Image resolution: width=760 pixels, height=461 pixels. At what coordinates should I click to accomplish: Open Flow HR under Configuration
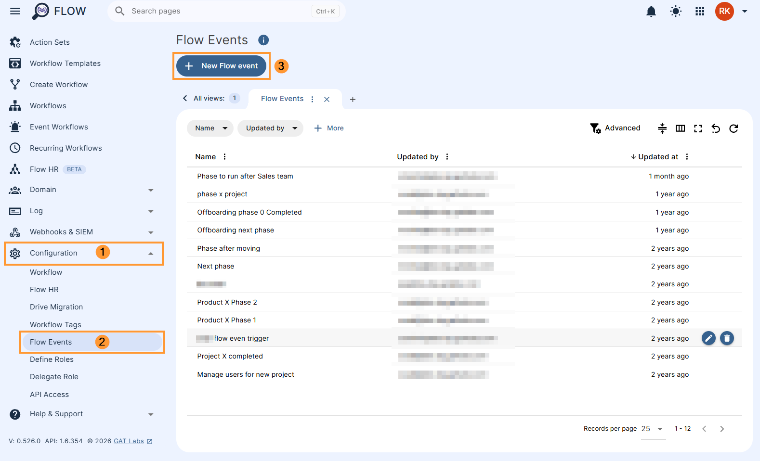pos(44,290)
